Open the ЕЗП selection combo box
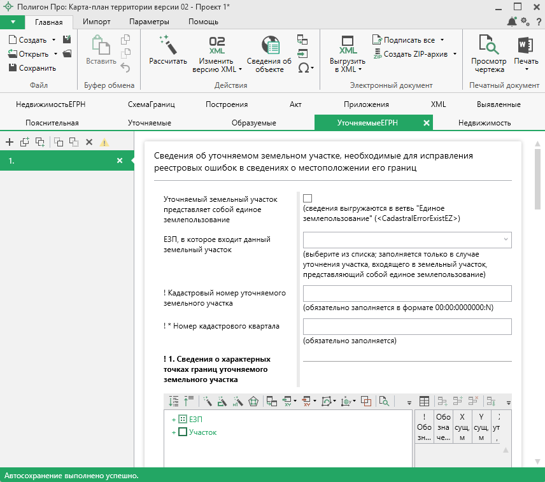 point(407,239)
